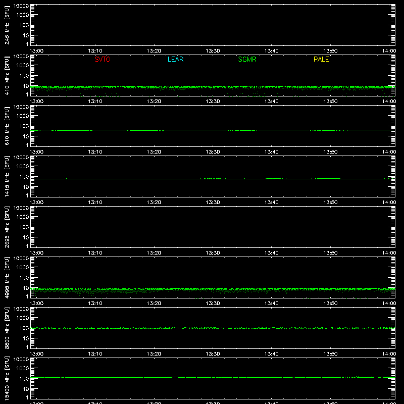This screenshot has height=404, width=404.
Task: Click the 13:00 tick under the 610 MHz panel
Action: click(x=36, y=152)
